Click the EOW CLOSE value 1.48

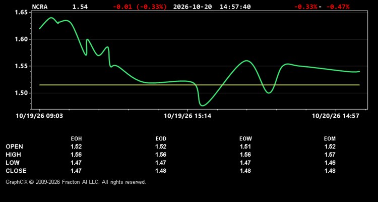point(245,171)
